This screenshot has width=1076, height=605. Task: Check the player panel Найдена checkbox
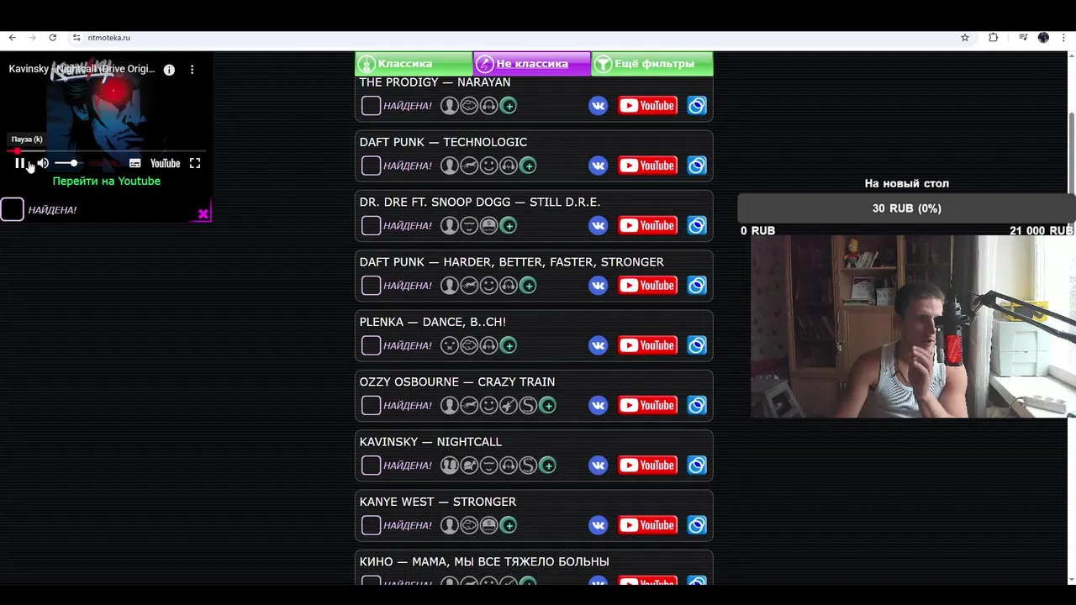point(12,209)
